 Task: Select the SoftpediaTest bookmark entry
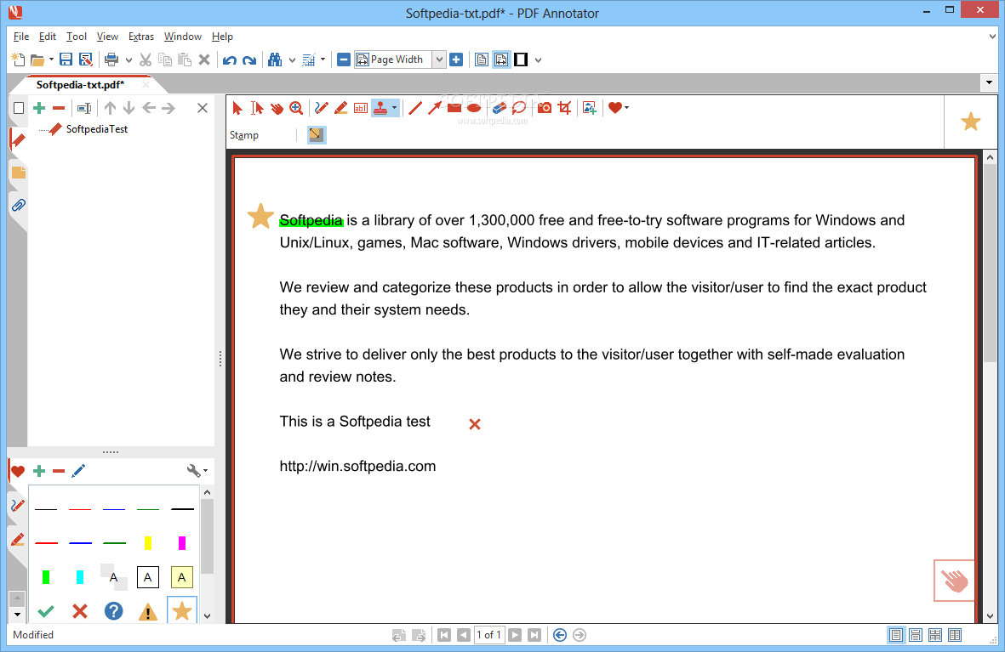click(97, 128)
